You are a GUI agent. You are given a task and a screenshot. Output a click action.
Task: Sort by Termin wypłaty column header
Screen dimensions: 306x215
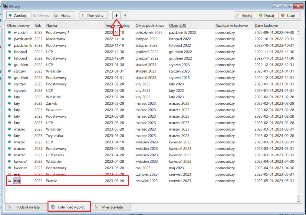pyautogui.click(x=117, y=25)
